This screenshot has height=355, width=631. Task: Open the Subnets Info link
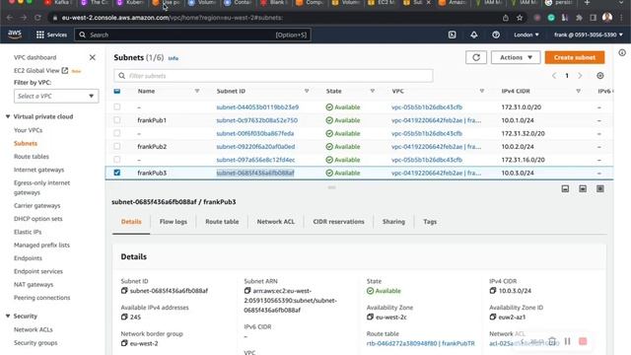(174, 58)
